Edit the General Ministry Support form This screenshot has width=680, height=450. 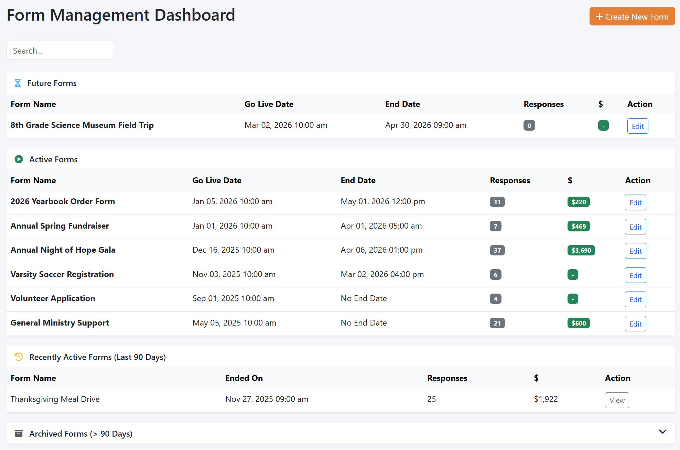pyautogui.click(x=635, y=324)
